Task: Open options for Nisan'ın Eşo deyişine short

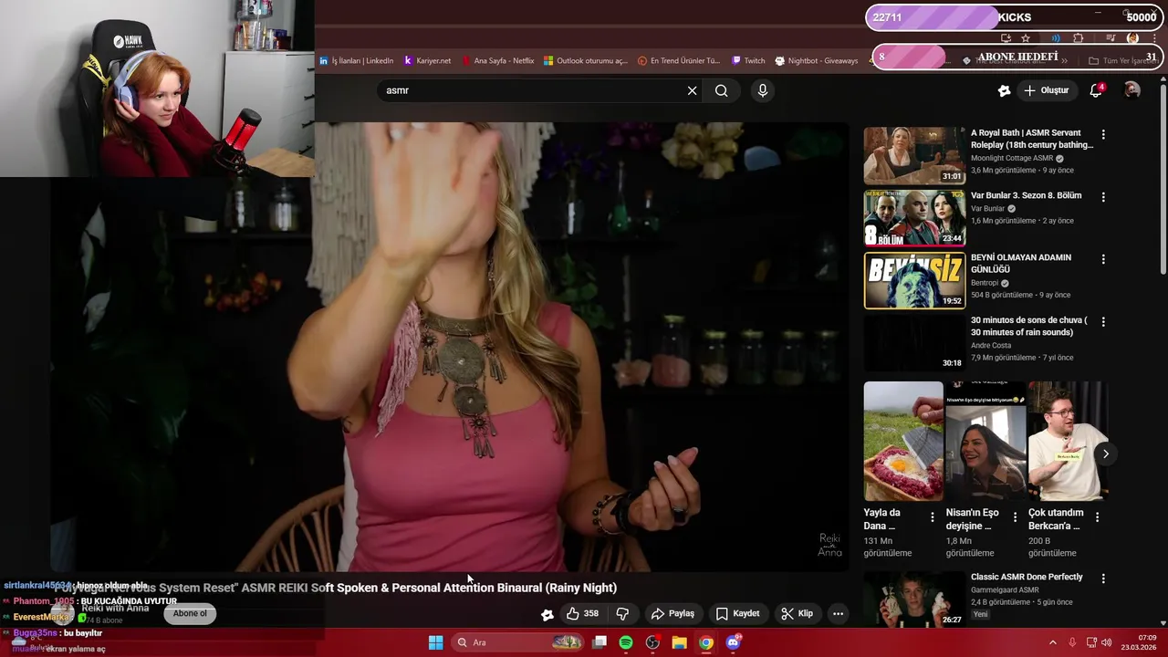Action: [x=1015, y=517]
